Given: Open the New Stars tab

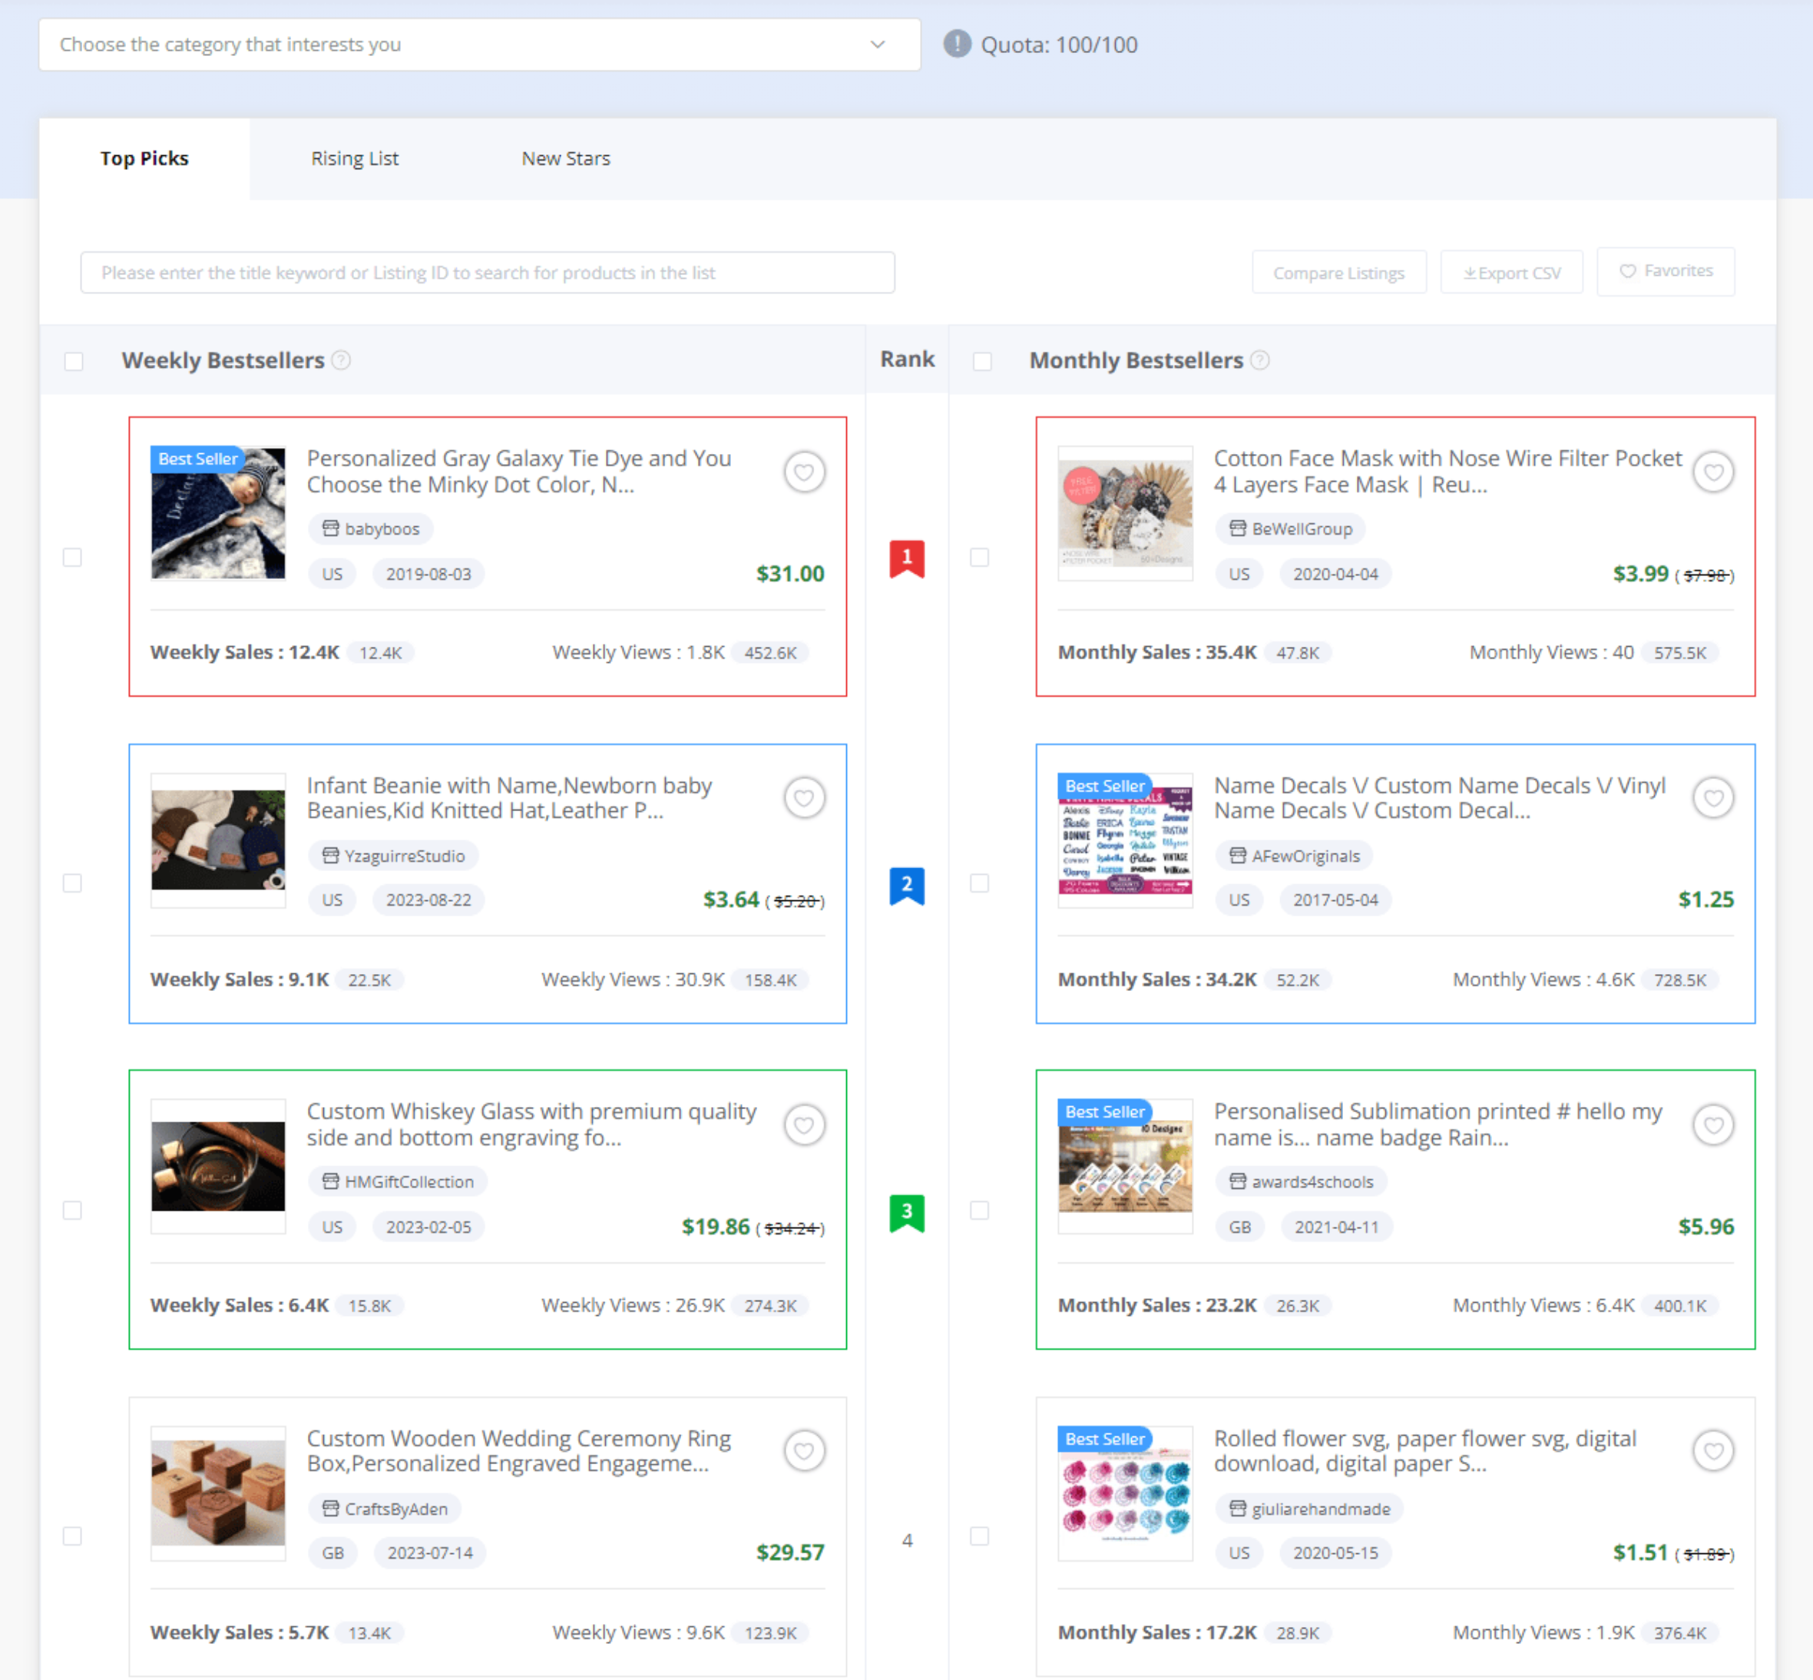Looking at the screenshot, I should [565, 158].
